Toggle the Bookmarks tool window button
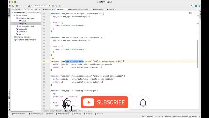This screenshot has width=209, height=118. pyautogui.click(x=9, y=94)
